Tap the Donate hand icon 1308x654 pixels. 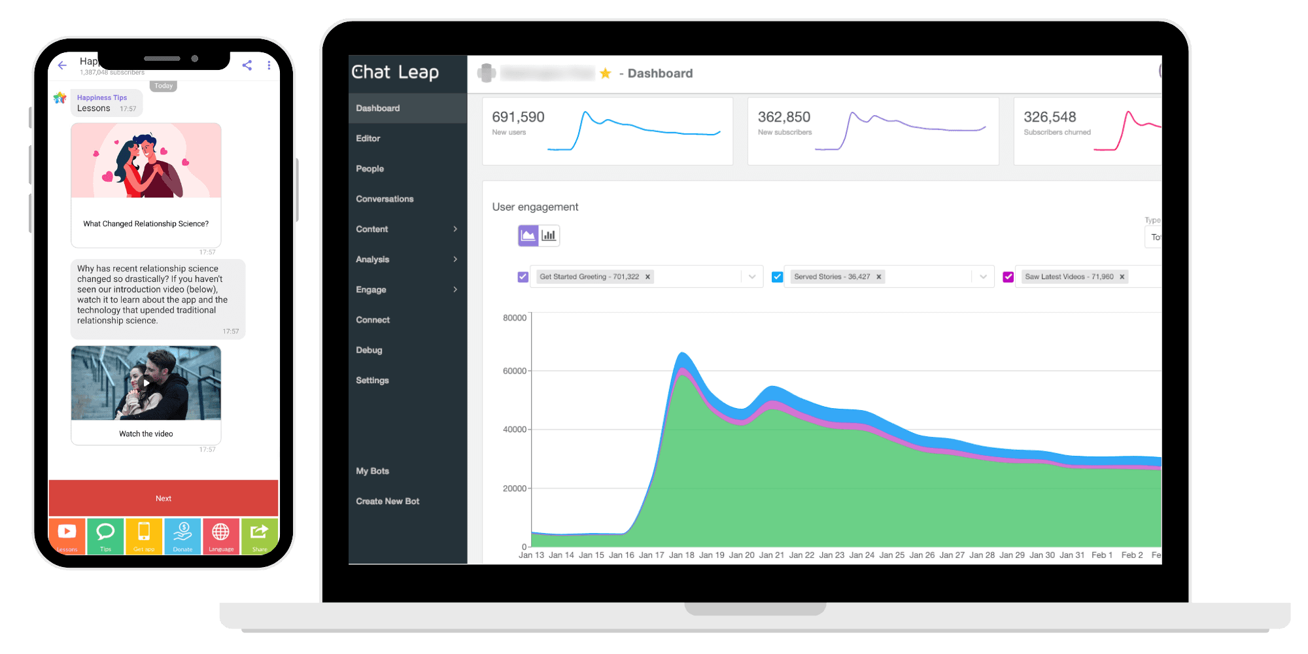tap(182, 536)
